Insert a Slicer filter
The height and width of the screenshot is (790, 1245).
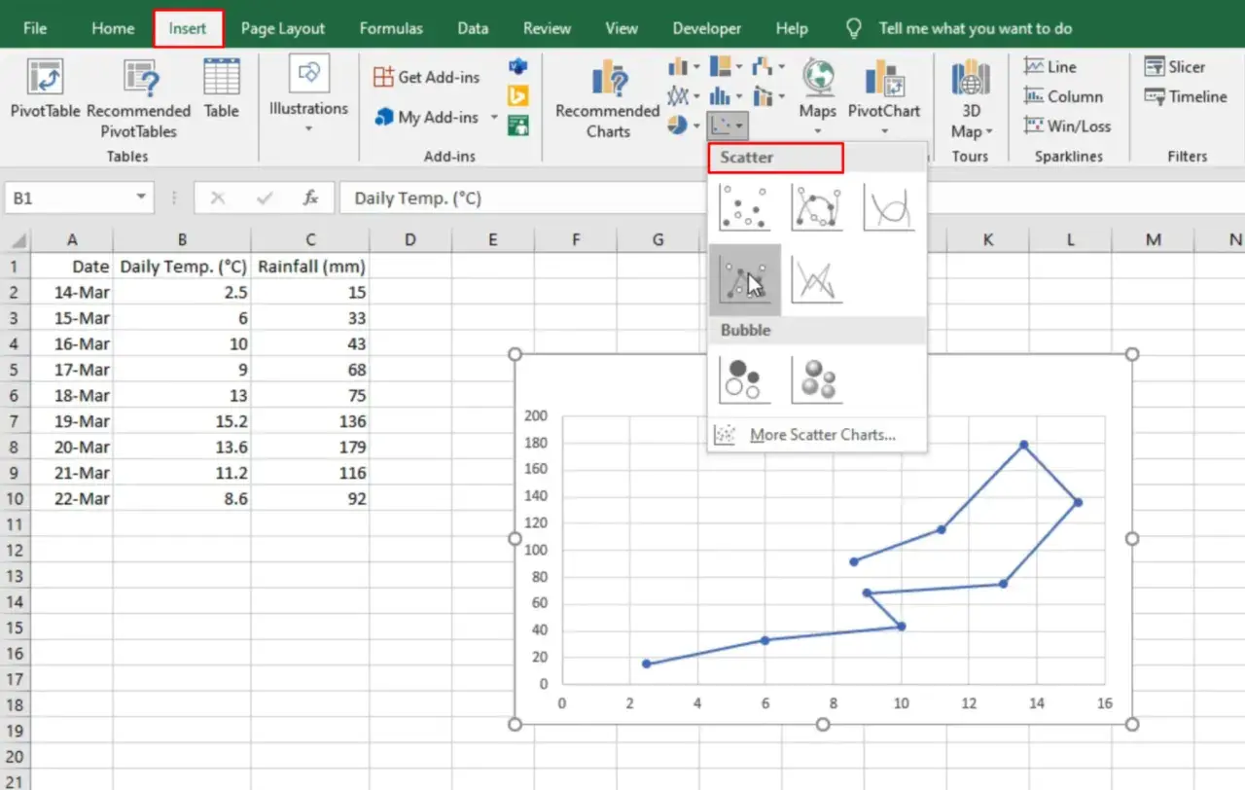[x=1175, y=66]
